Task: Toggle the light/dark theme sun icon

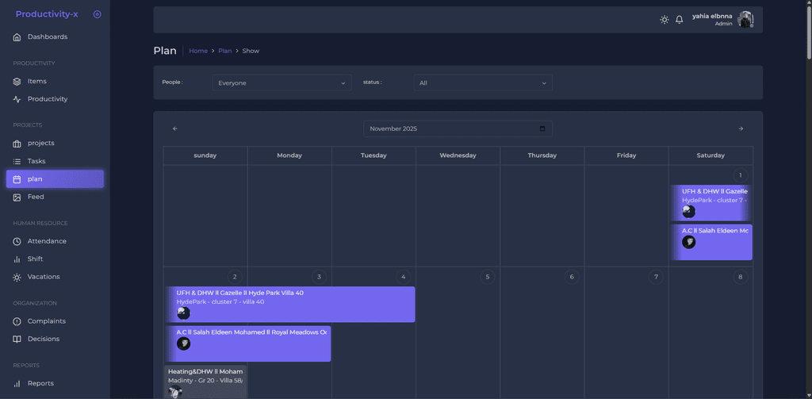Action: 665,20
